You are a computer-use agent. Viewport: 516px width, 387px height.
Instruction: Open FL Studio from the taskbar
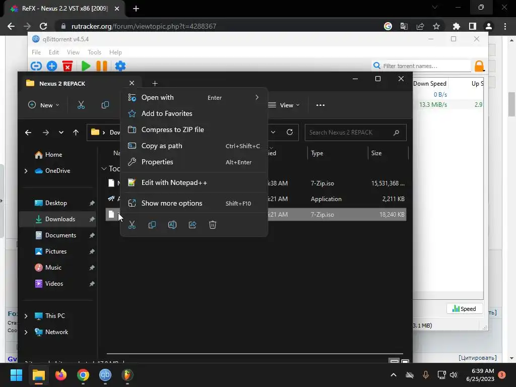coord(127,375)
